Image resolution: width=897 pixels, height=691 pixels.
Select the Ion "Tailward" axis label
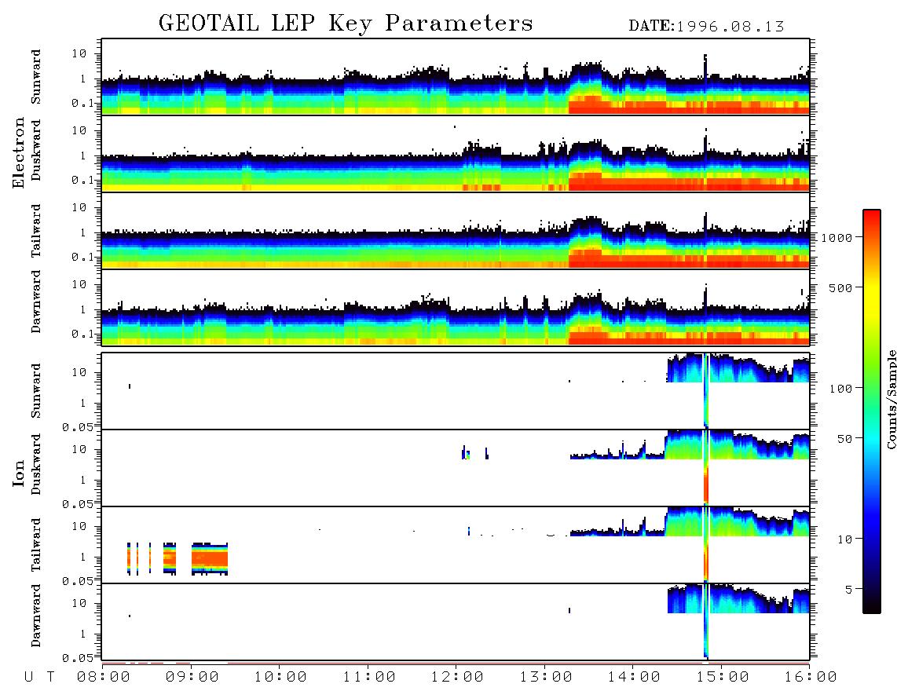pos(36,545)
